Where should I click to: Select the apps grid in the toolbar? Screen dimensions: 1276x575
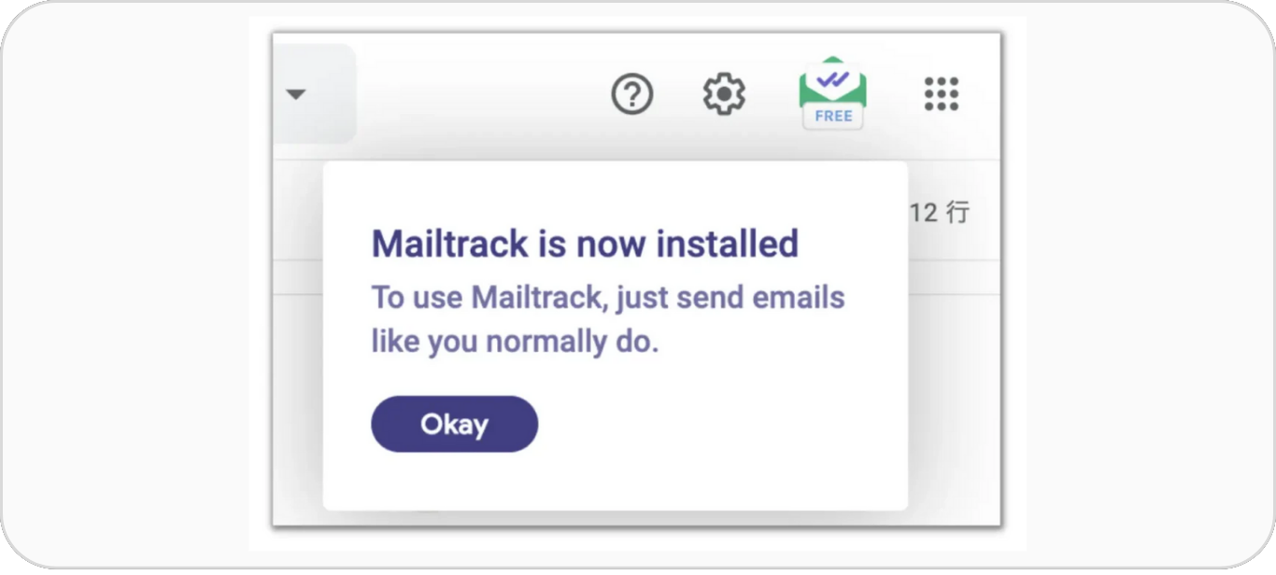point(940,93)
